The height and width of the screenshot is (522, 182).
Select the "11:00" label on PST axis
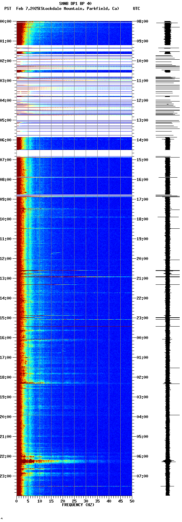pyautogui.click(x=6, y=239)
